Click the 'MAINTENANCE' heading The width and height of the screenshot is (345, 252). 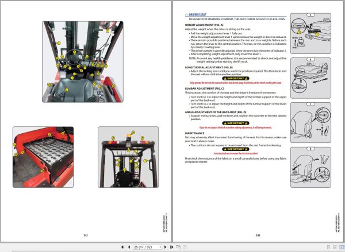(194, 133)
